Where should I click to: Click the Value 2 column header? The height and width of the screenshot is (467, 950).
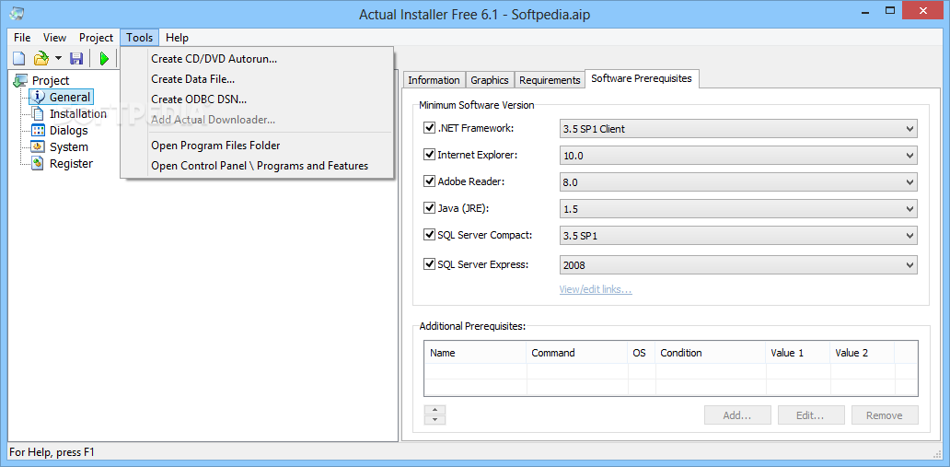pyautogui.click(x=863, y=353)
